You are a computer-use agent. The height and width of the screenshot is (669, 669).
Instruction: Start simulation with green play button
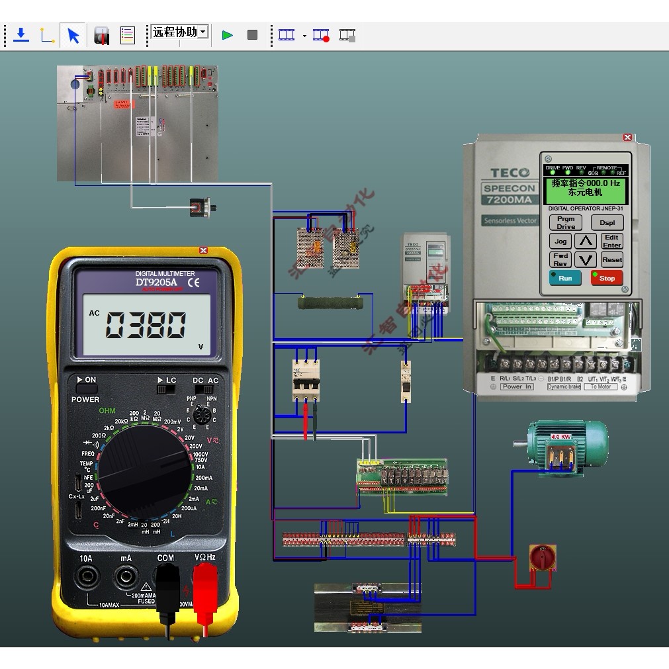tap(228, 35)
